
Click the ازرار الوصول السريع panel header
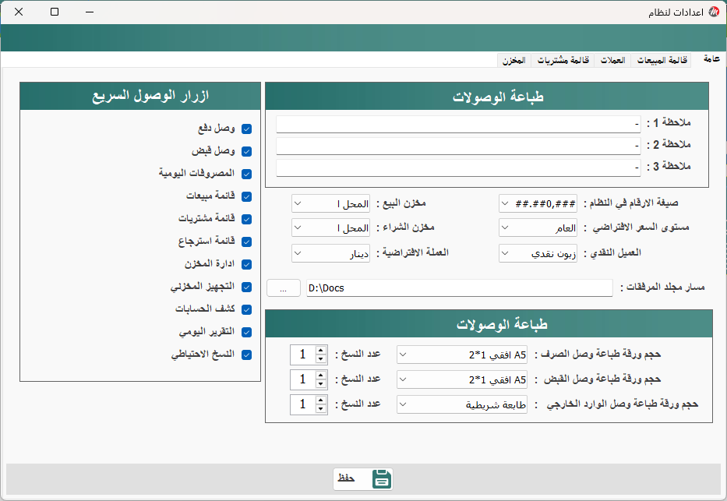[x=140, y=96]
